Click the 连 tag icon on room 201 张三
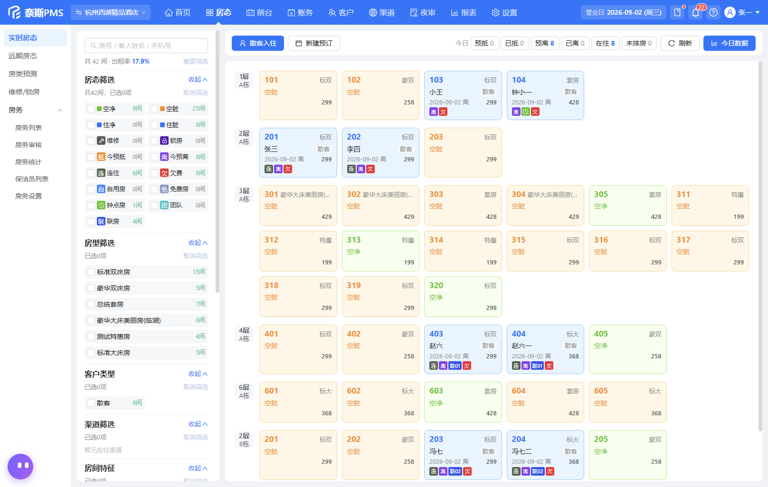The height and width of the screenshot is (487, 768). [269, 169]
